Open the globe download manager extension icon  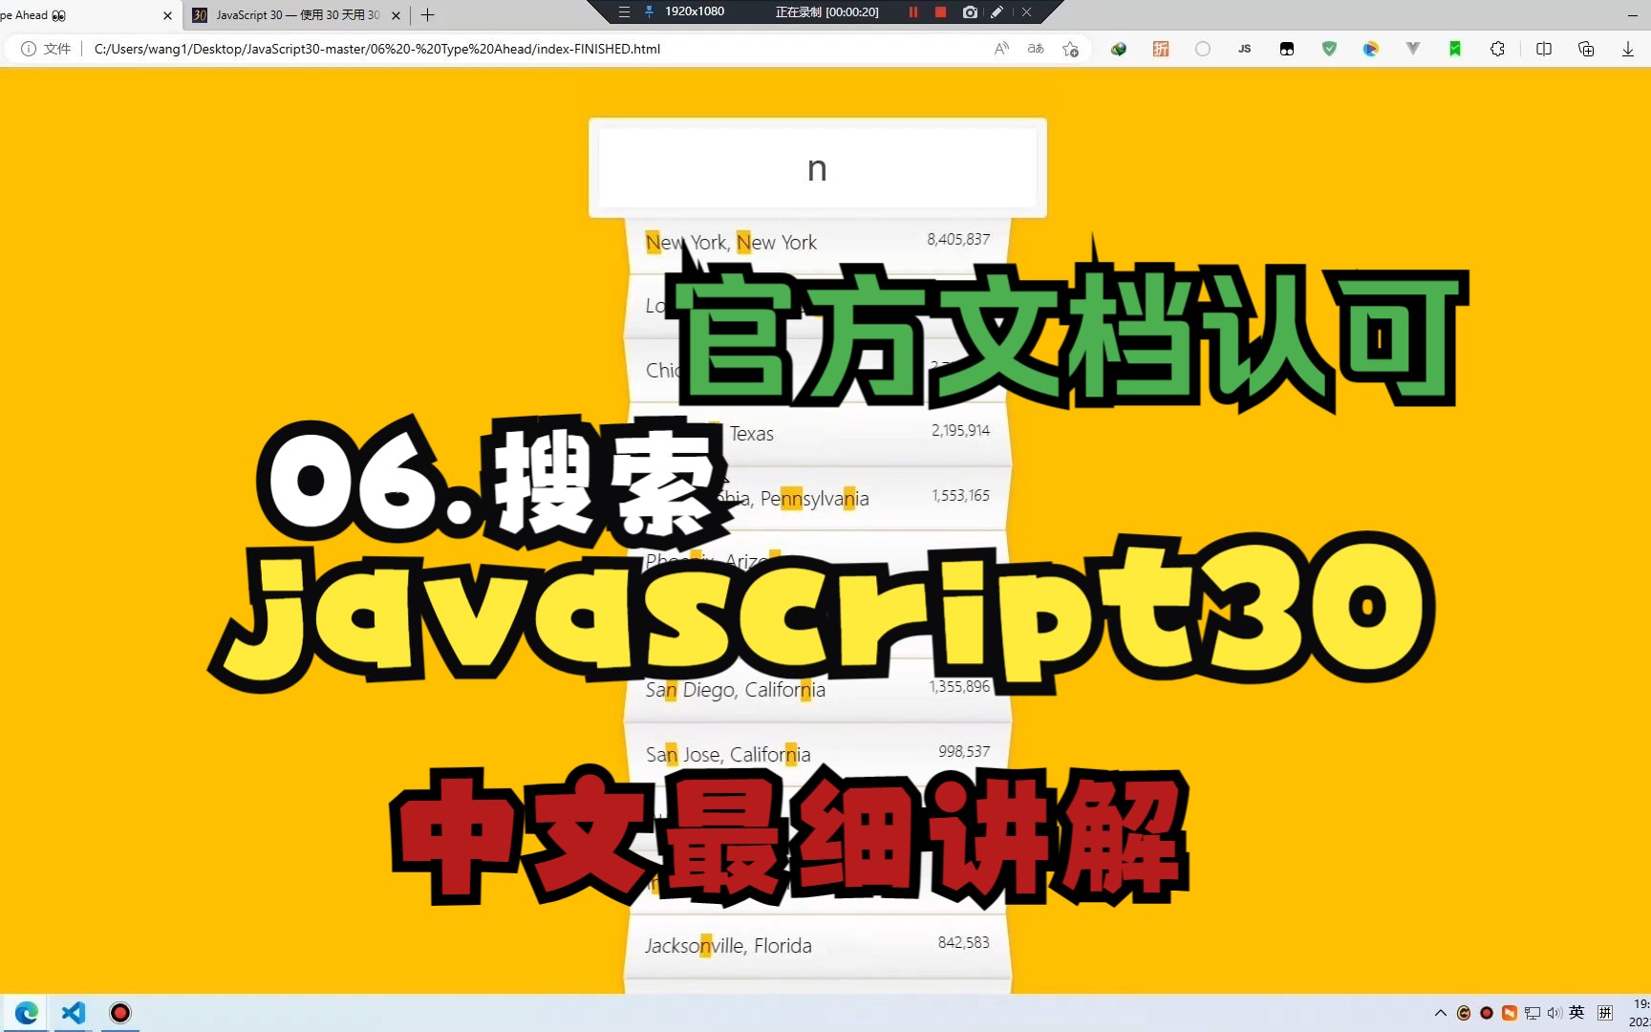[1119, 49]
